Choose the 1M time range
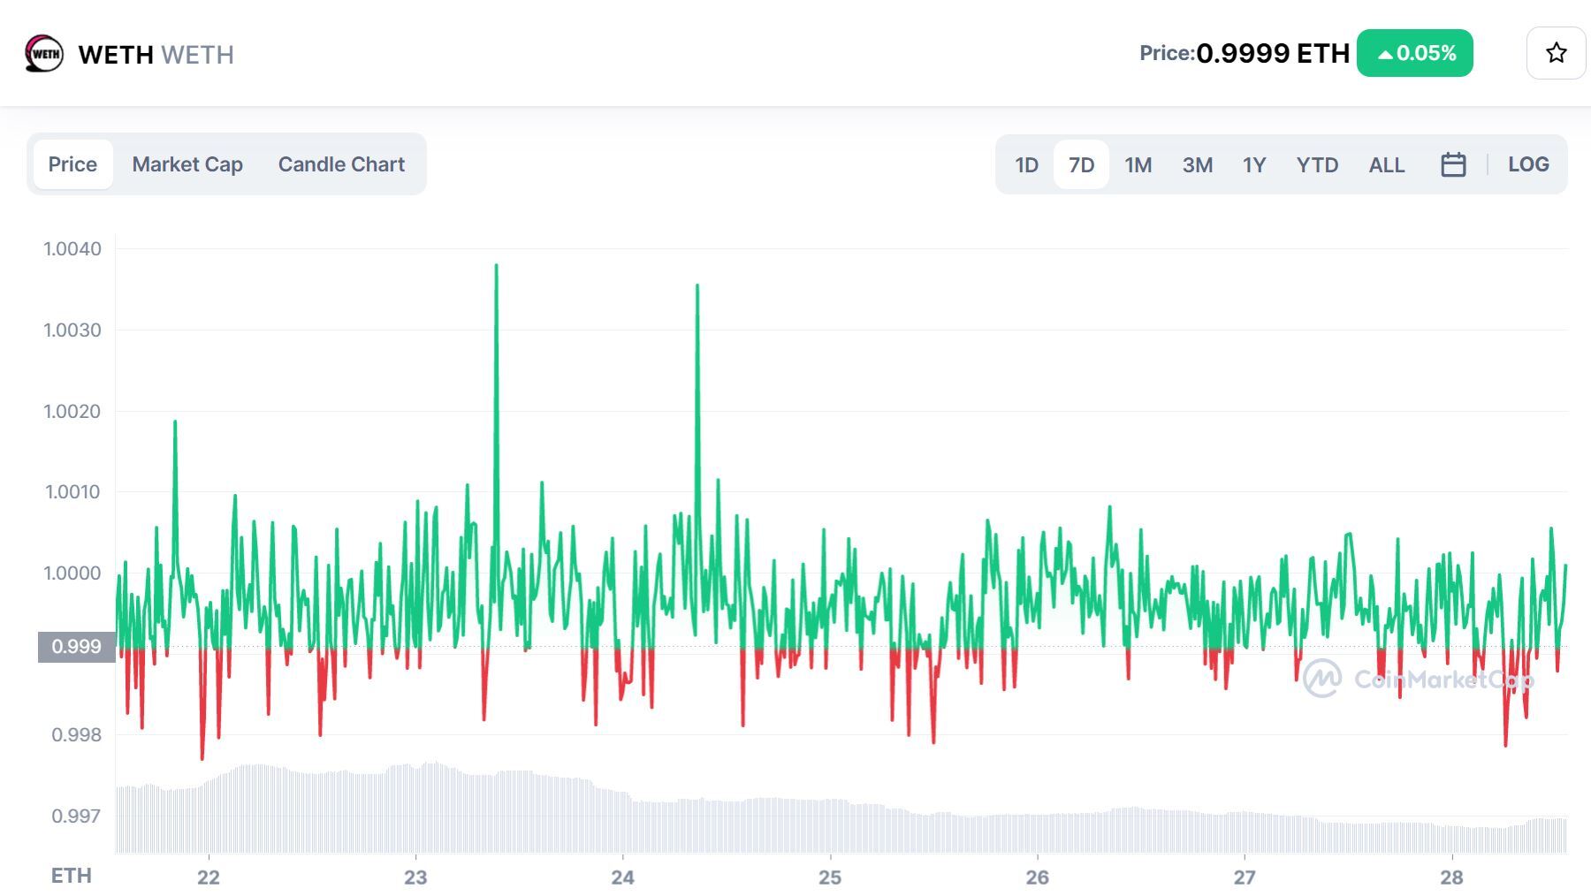 click(x=1138, y=165)
